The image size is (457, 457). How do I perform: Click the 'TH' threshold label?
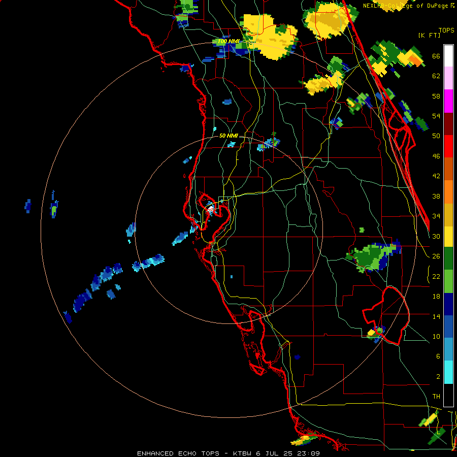(x=436, y=397)
